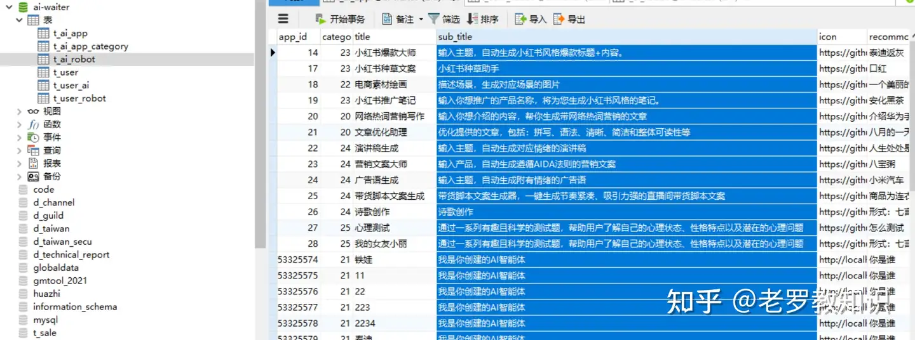This screenshot has width=915, height=340.
Task: Click the sub_title column header
Action: [x=627, y=37]
